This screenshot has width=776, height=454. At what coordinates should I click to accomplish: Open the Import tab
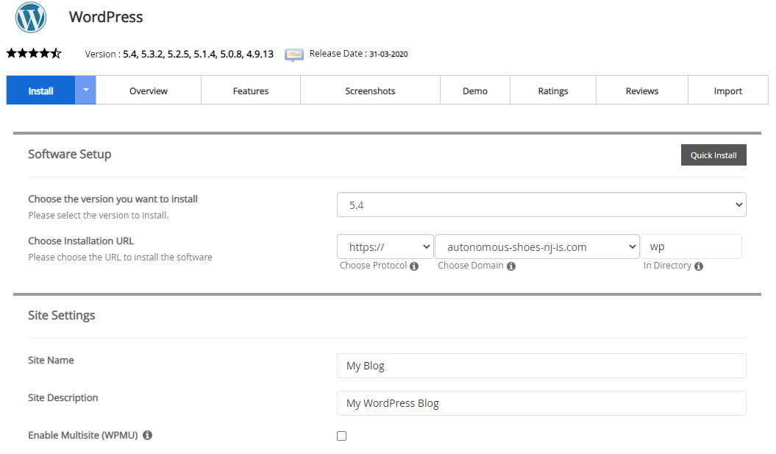[x=728, y=91]
